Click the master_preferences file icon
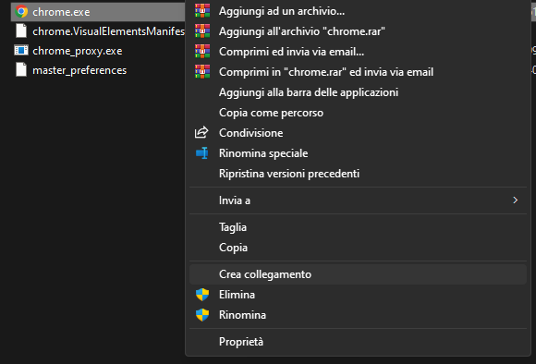The width and height of the screenshot is (536, 364). tap(21, 70)
